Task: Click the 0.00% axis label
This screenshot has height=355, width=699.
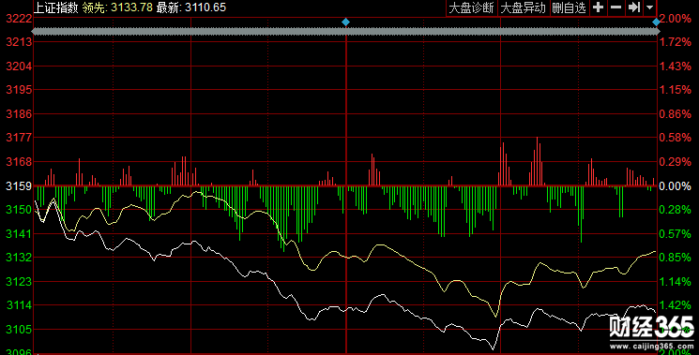Action: coord(675,186)
